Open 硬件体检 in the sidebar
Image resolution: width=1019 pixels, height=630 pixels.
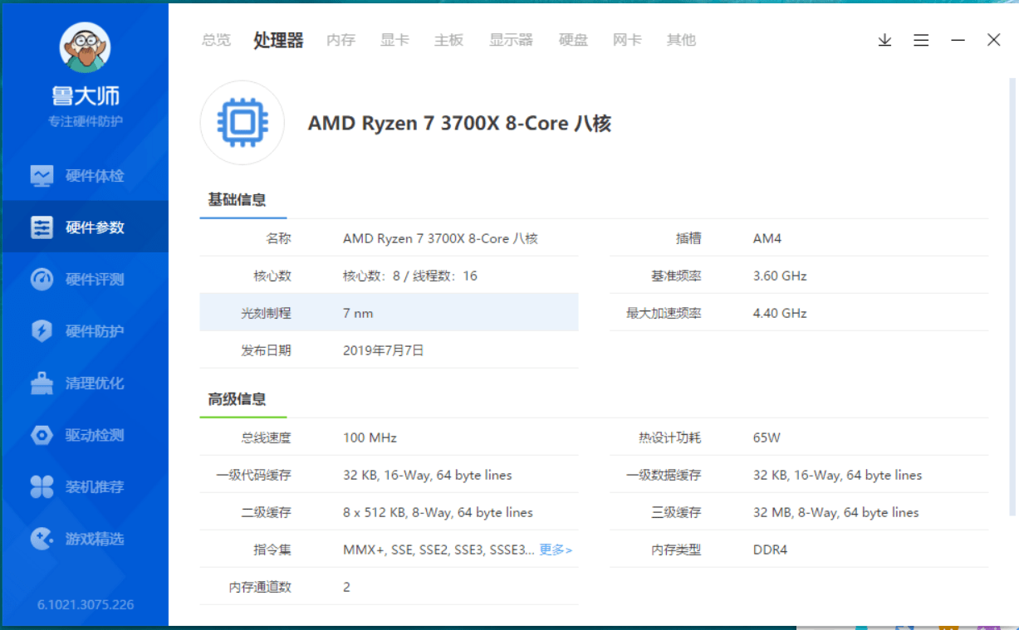coord(85,176)
